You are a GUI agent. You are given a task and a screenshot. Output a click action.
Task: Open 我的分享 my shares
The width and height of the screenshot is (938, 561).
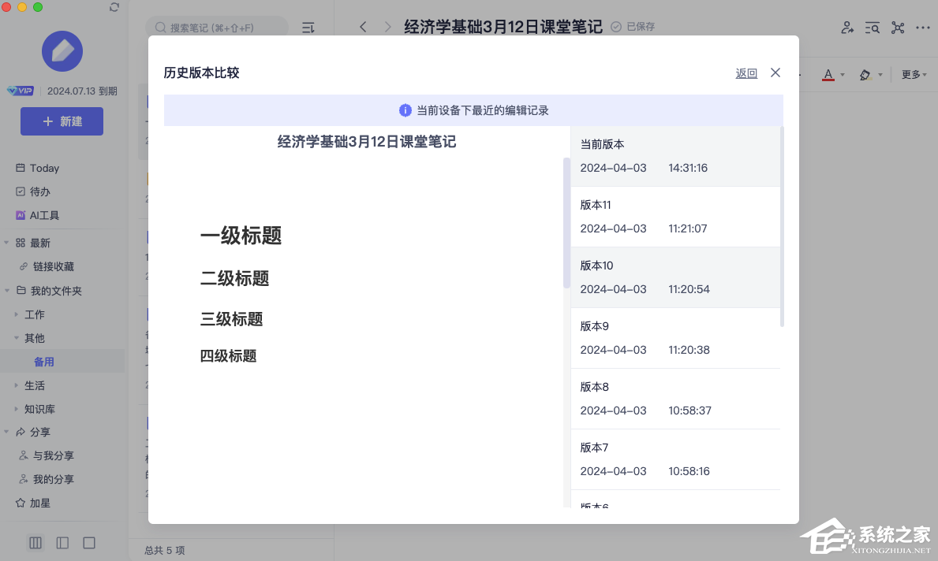(x=47, y=479)
